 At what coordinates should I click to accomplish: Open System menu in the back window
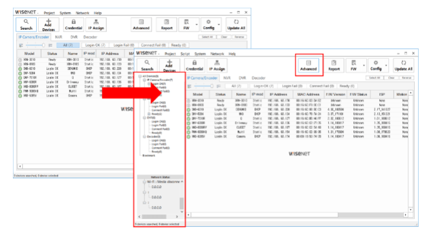[x=65, y=13]
